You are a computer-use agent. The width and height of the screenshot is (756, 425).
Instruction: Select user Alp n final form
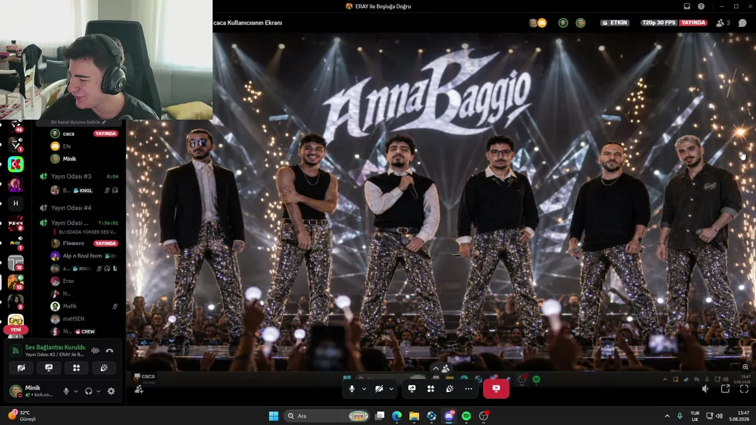[x=83, y=256]
